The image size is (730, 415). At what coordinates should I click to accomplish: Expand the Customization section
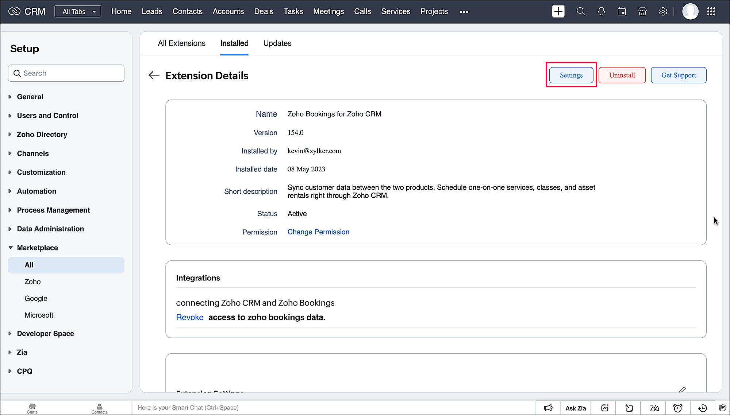pos(41,172)
